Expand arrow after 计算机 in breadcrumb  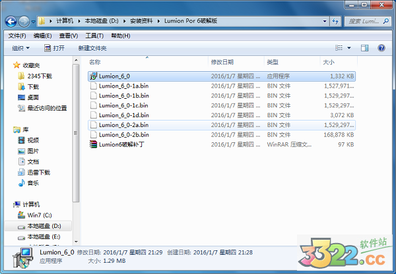tap(79, 21)
